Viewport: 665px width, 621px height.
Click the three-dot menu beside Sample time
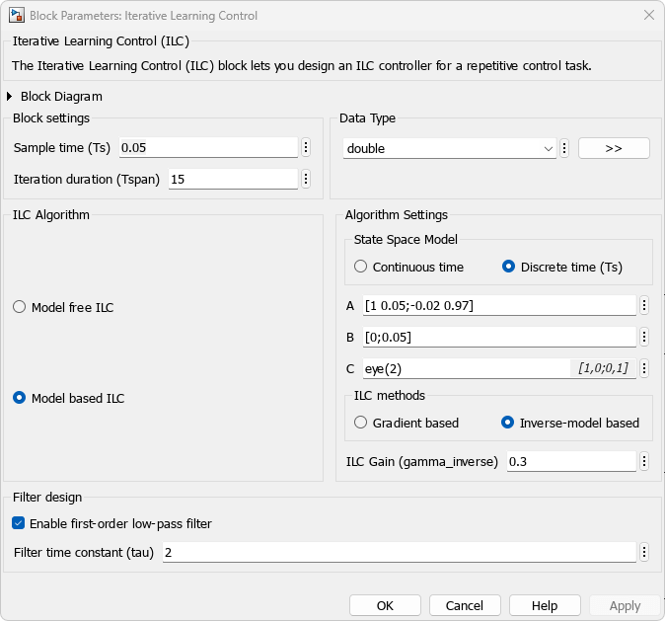pyautogui.click(x=306, y=147)
